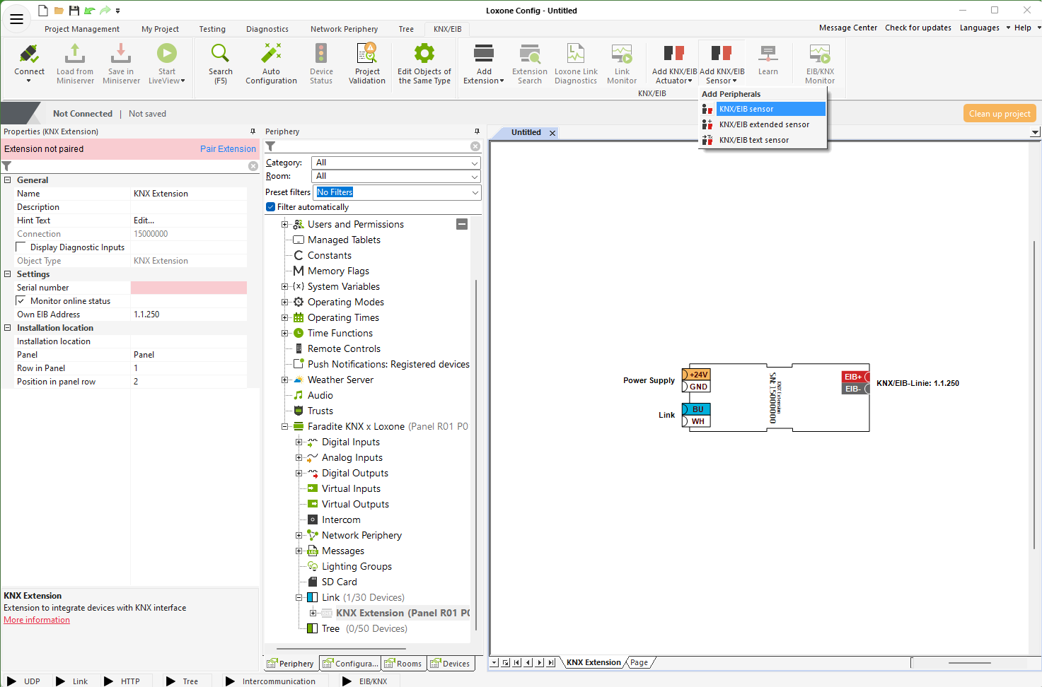Image resolution: width=1042 pixels, height=687 pixels.
Task: Toggle the Filter automatically checkbox
Action: pyautogui.click(x=270, y=207)
